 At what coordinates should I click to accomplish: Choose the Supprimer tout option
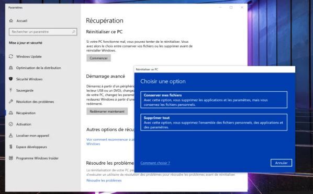point(214,122)
